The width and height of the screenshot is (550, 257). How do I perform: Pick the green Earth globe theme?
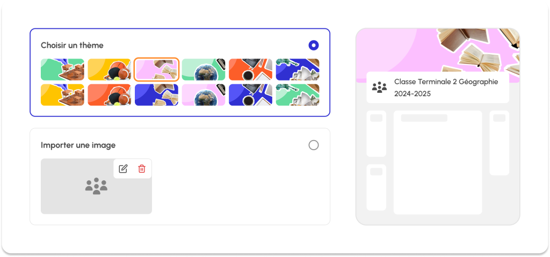point(204,69)
